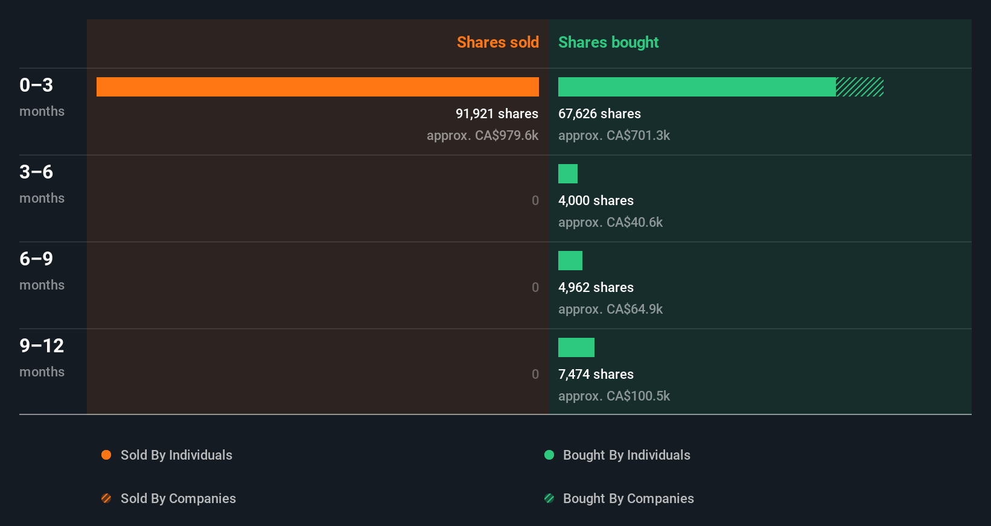The width and height of the screenshot is (991, 526).
Task: Click the striped Bought By Companies legend icon
Action: click(x=549, y=498)
